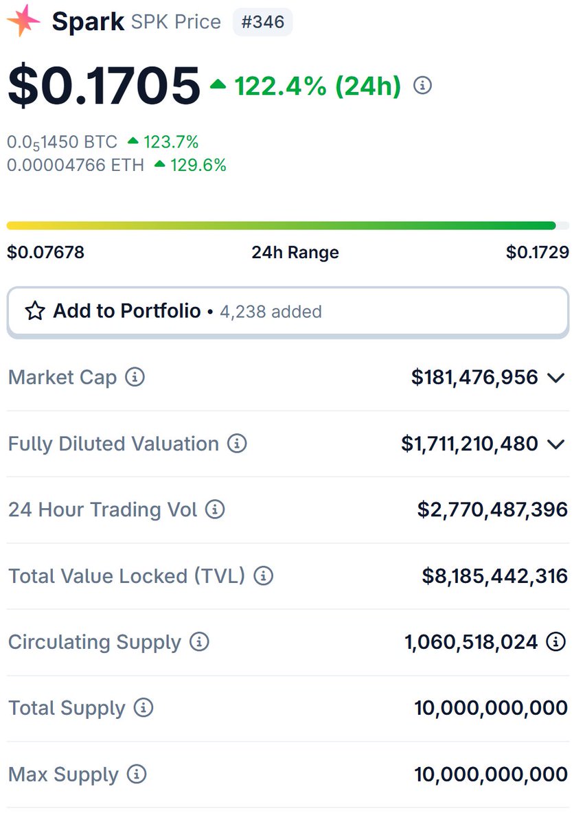Click the Max Supply label
The height and width of the screenshot is (824, 585).
pyautogui.click(x=64, y=775)
